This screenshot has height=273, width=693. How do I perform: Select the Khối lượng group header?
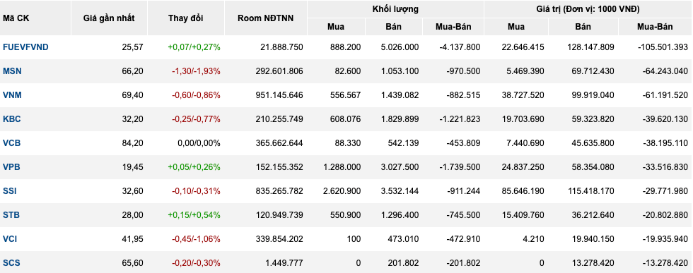395,9
